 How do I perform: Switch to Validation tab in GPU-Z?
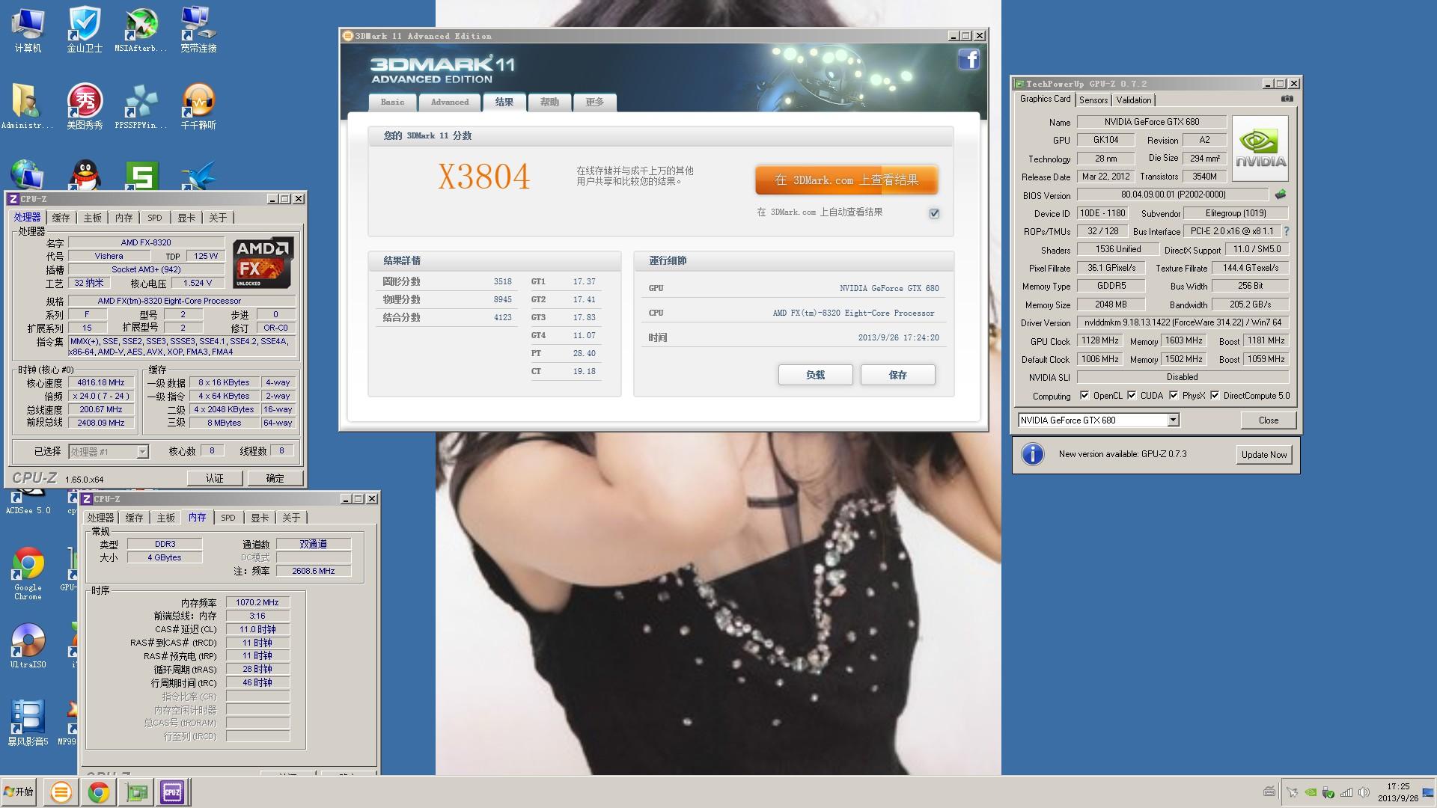[x=1134, y=100]
